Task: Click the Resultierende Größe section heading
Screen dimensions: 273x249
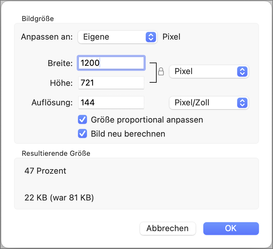Action: (56, 154)
